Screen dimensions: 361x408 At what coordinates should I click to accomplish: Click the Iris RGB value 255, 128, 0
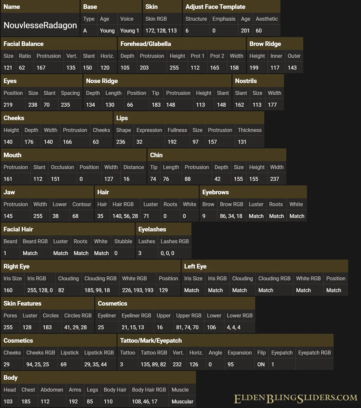pos(40,290)
